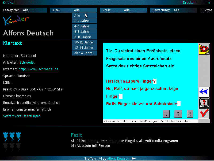214x161 pixels.
Task: Click the empty box after Schokolade
Action: coord(179,104)
